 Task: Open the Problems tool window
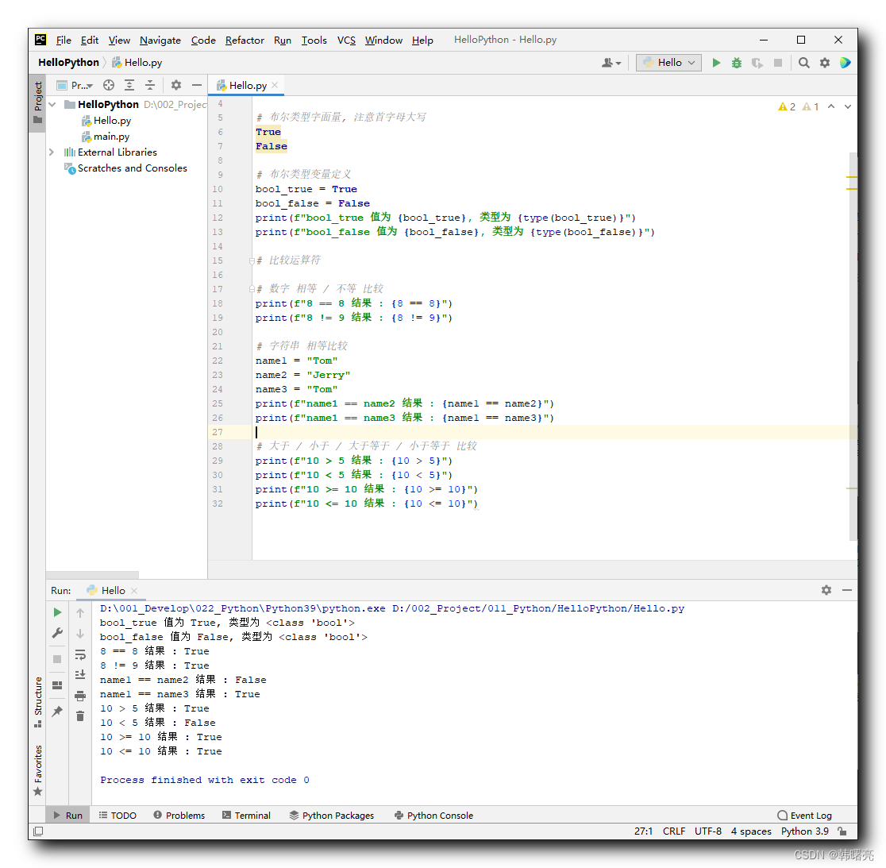[x=179, y=816]
